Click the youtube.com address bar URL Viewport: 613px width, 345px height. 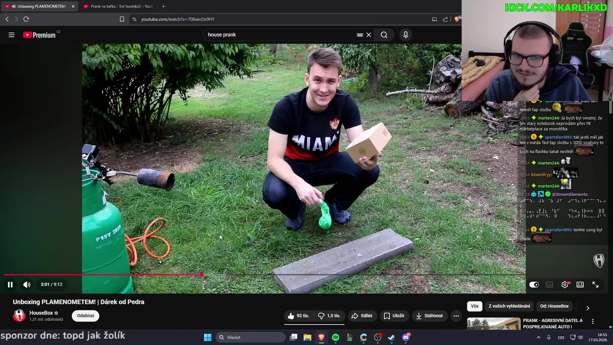click(x=178, y=19)
